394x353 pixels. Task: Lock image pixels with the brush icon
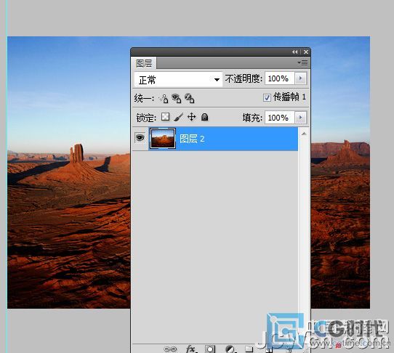(x=178, y=117)
